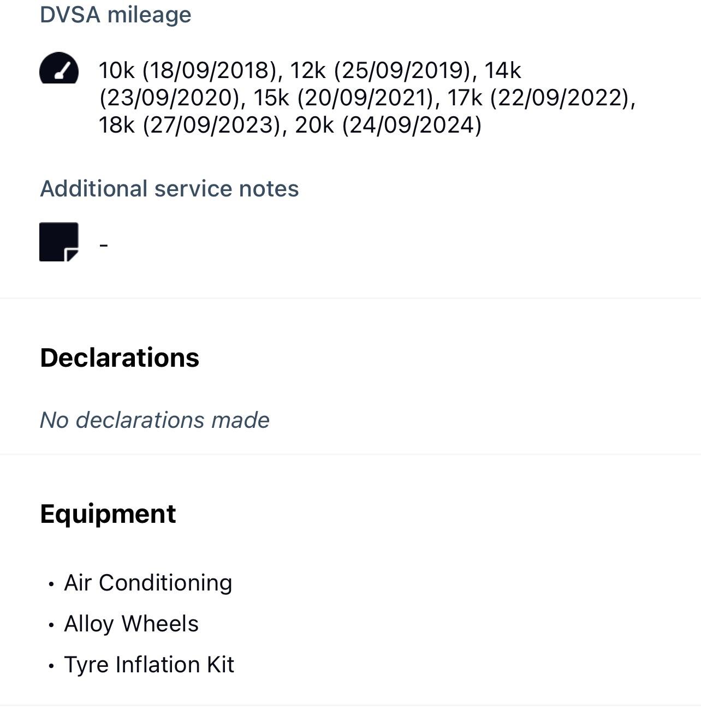Click the Tyre Inflation Kit item
Viewport: 701px width, 716px height.
[x=149, y=665]
